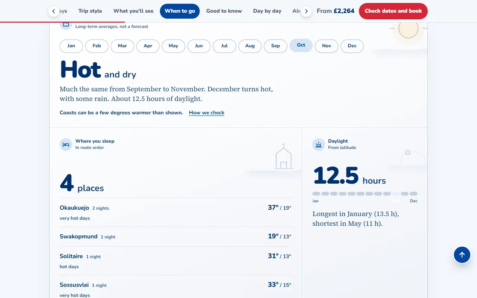477x298 pixels.
Task: Open the When to go tab
Action: coord(180,11)
